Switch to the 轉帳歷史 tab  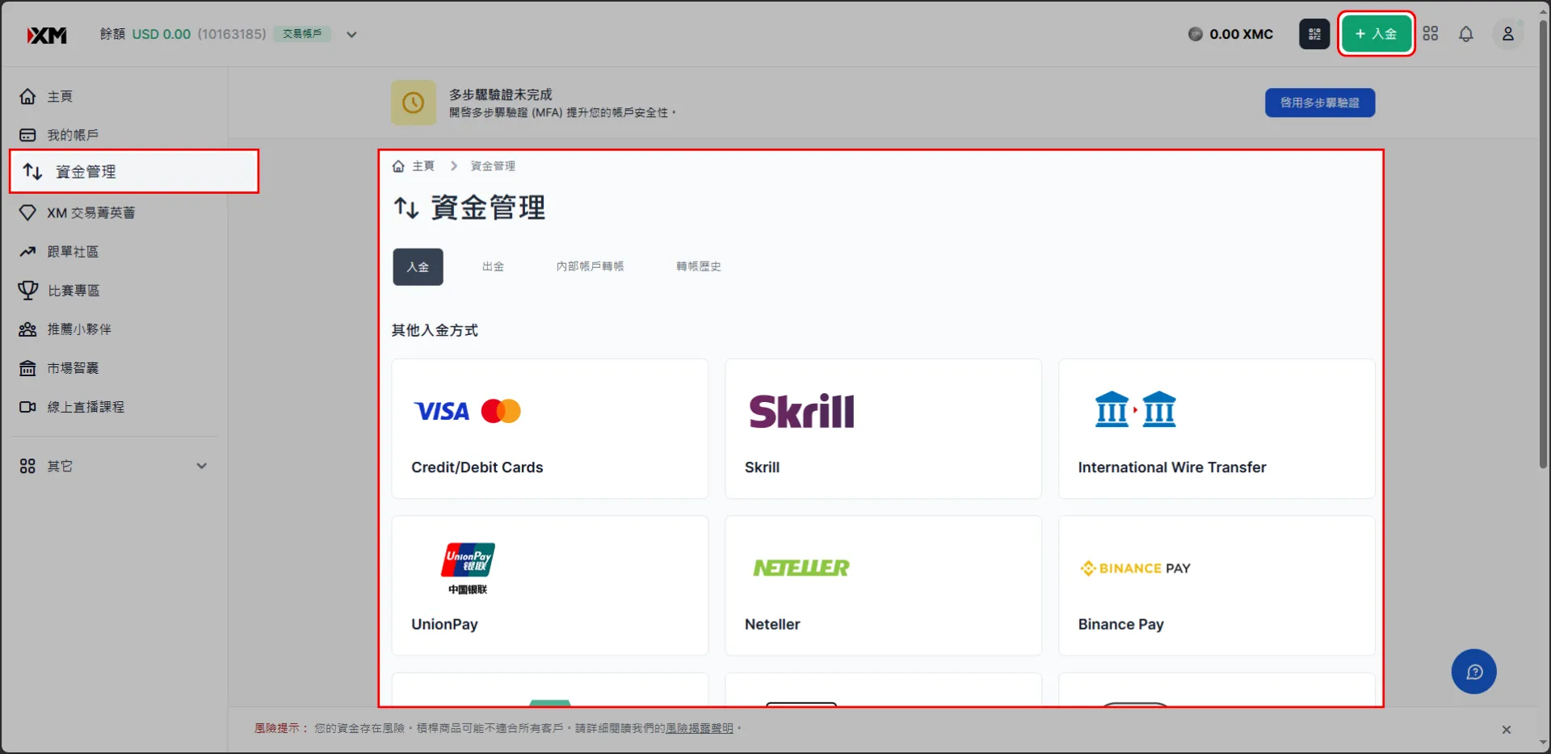[699, 266]
